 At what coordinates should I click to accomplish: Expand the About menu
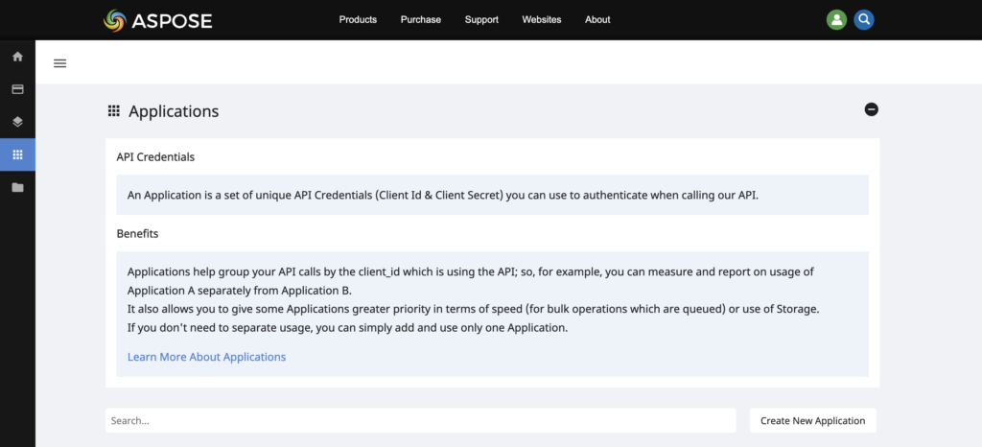point(597,19)
